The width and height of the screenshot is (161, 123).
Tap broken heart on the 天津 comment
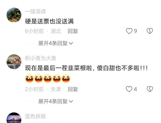coord(150,89)
